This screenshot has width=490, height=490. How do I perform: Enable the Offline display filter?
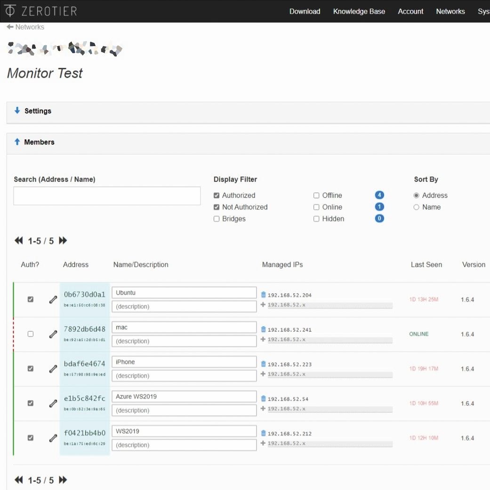tap(316, 195)
